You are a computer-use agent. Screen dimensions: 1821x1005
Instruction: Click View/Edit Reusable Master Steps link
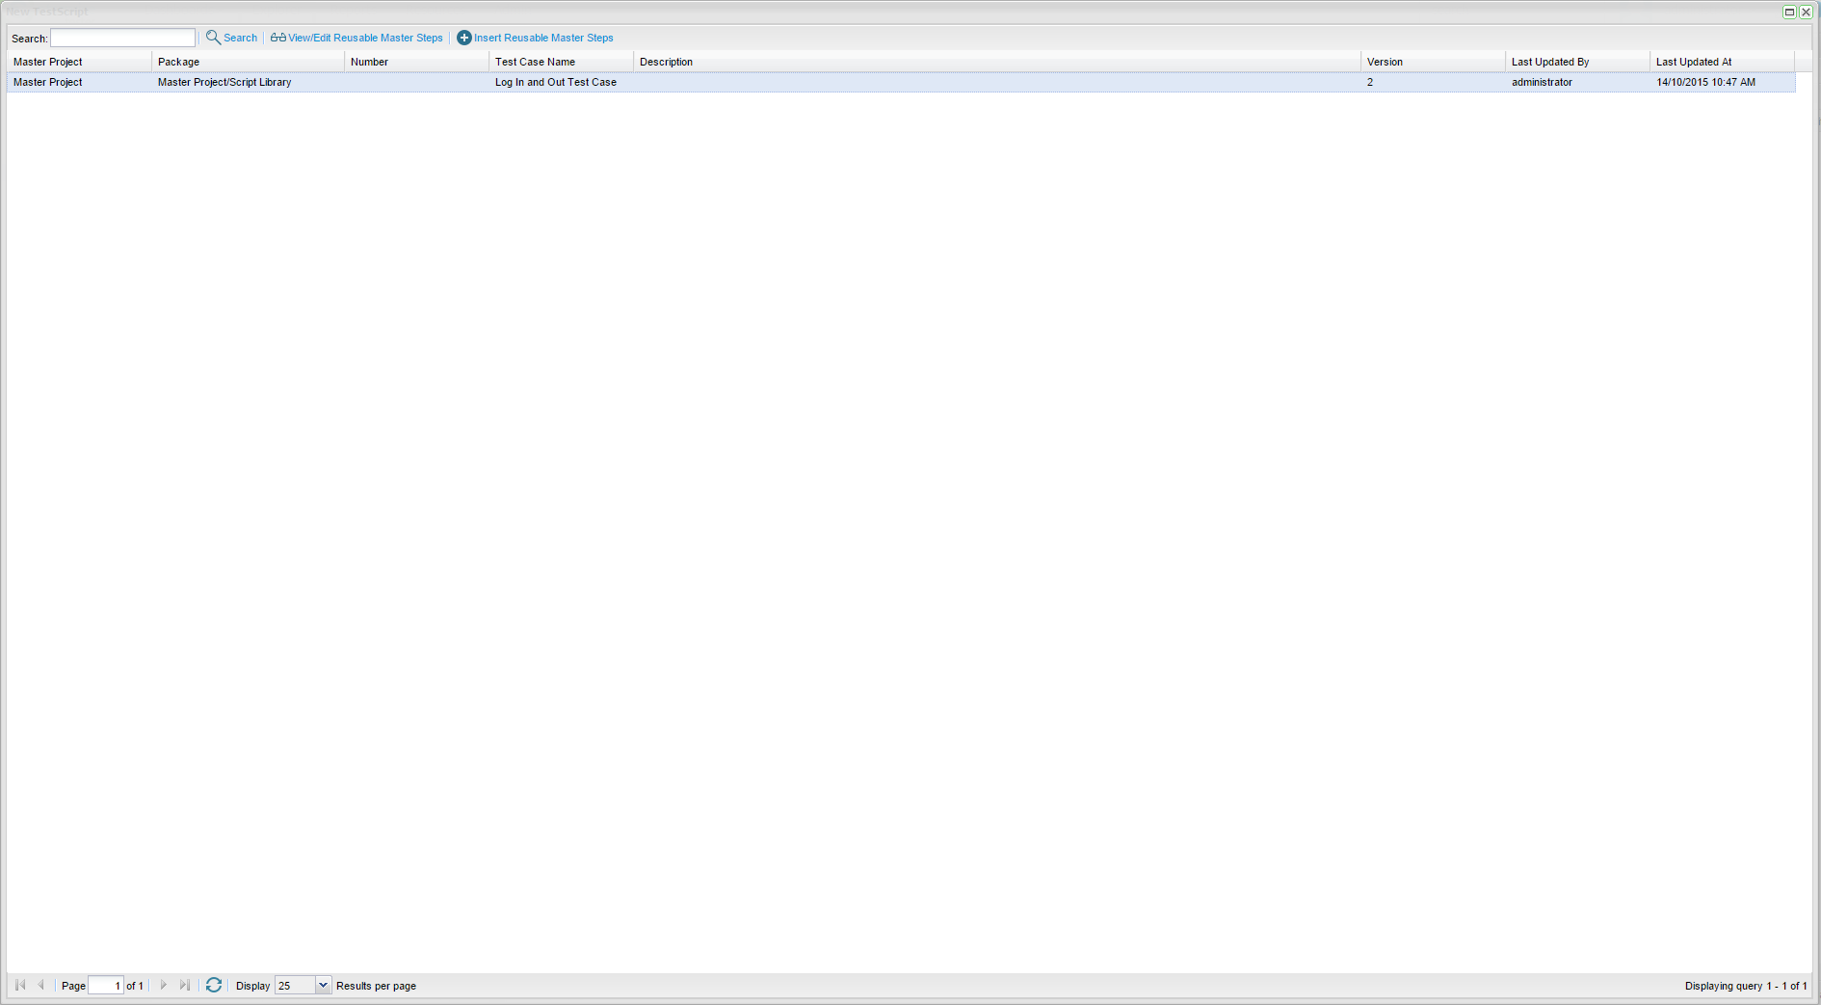coord(365,38)
